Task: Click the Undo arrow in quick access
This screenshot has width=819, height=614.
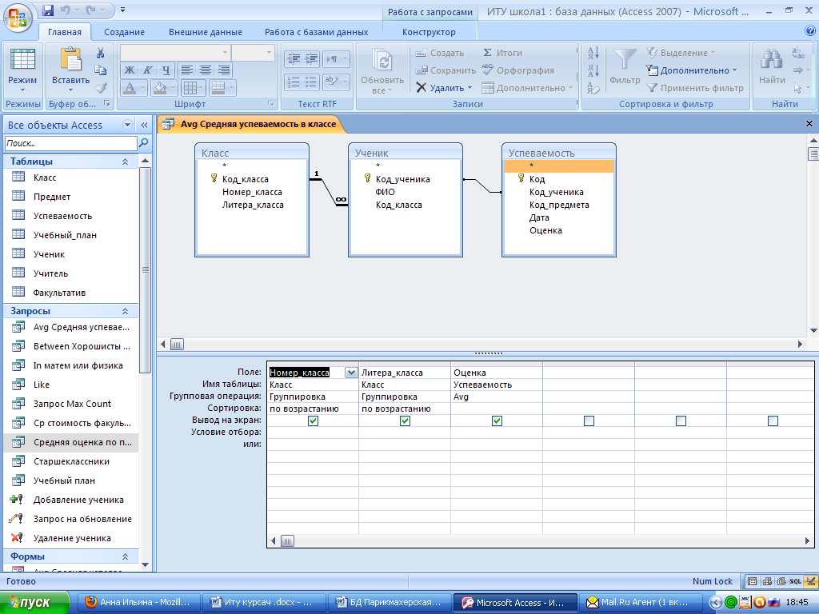Action: coord(66,10)
